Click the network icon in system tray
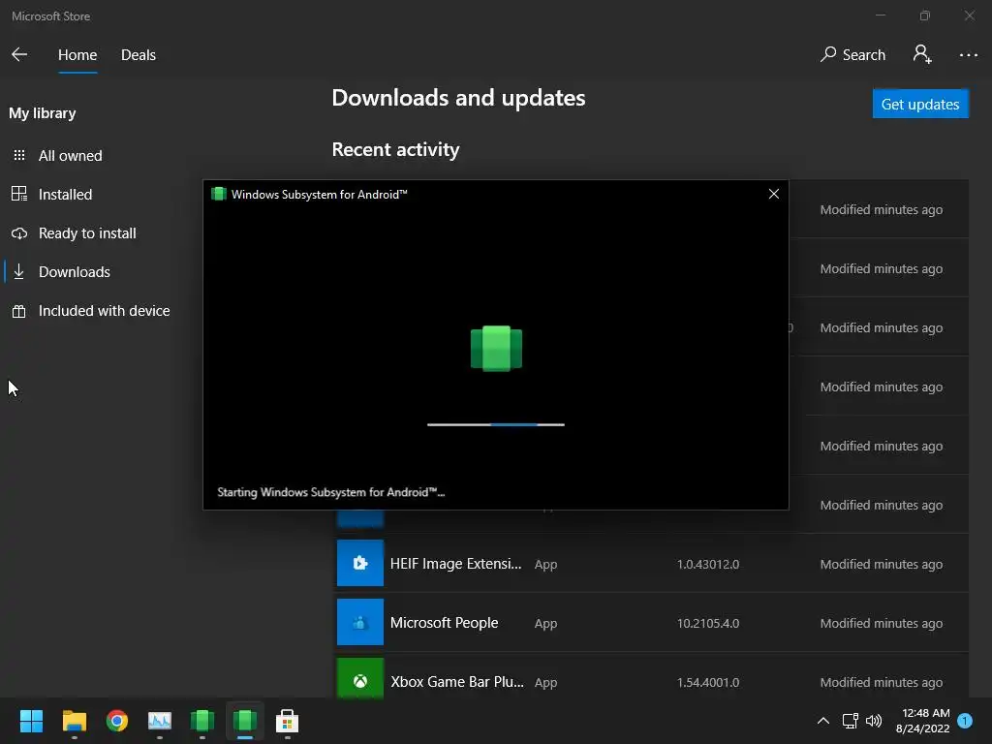This screenshot has width=992, height=744. coord(850,721)
